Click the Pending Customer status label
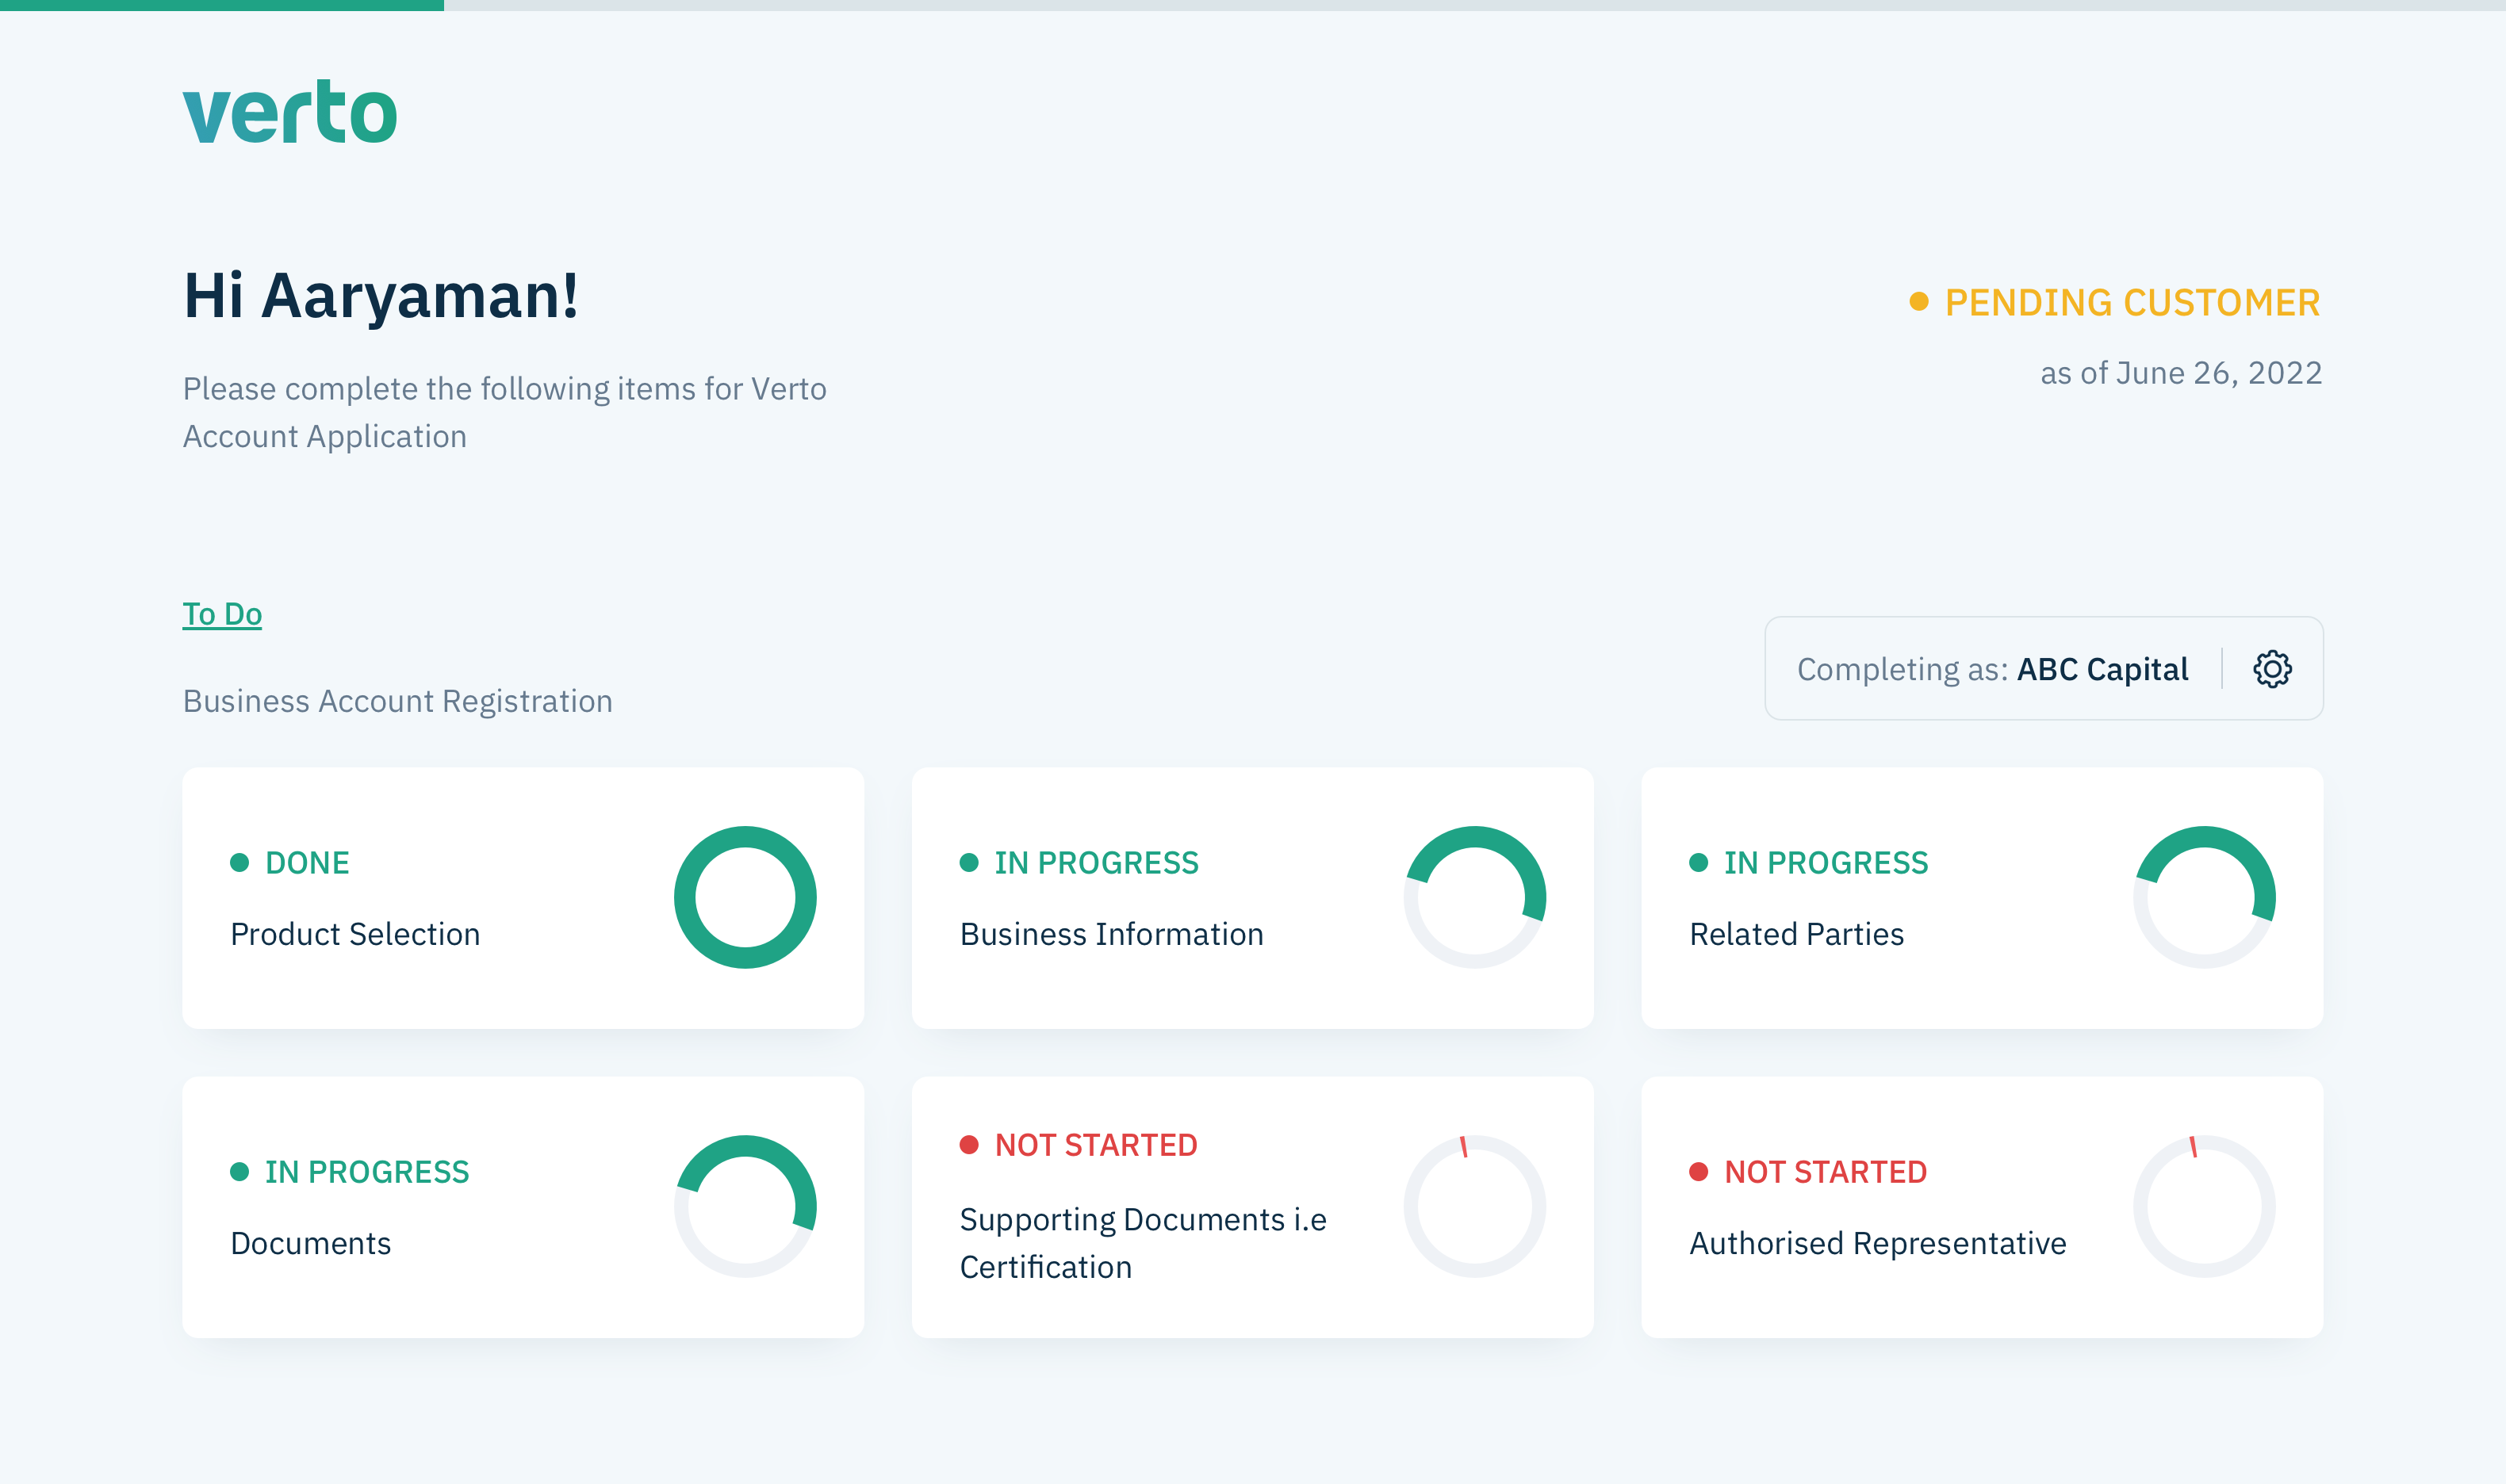2506x1484 pixels. coord(2131,303)
